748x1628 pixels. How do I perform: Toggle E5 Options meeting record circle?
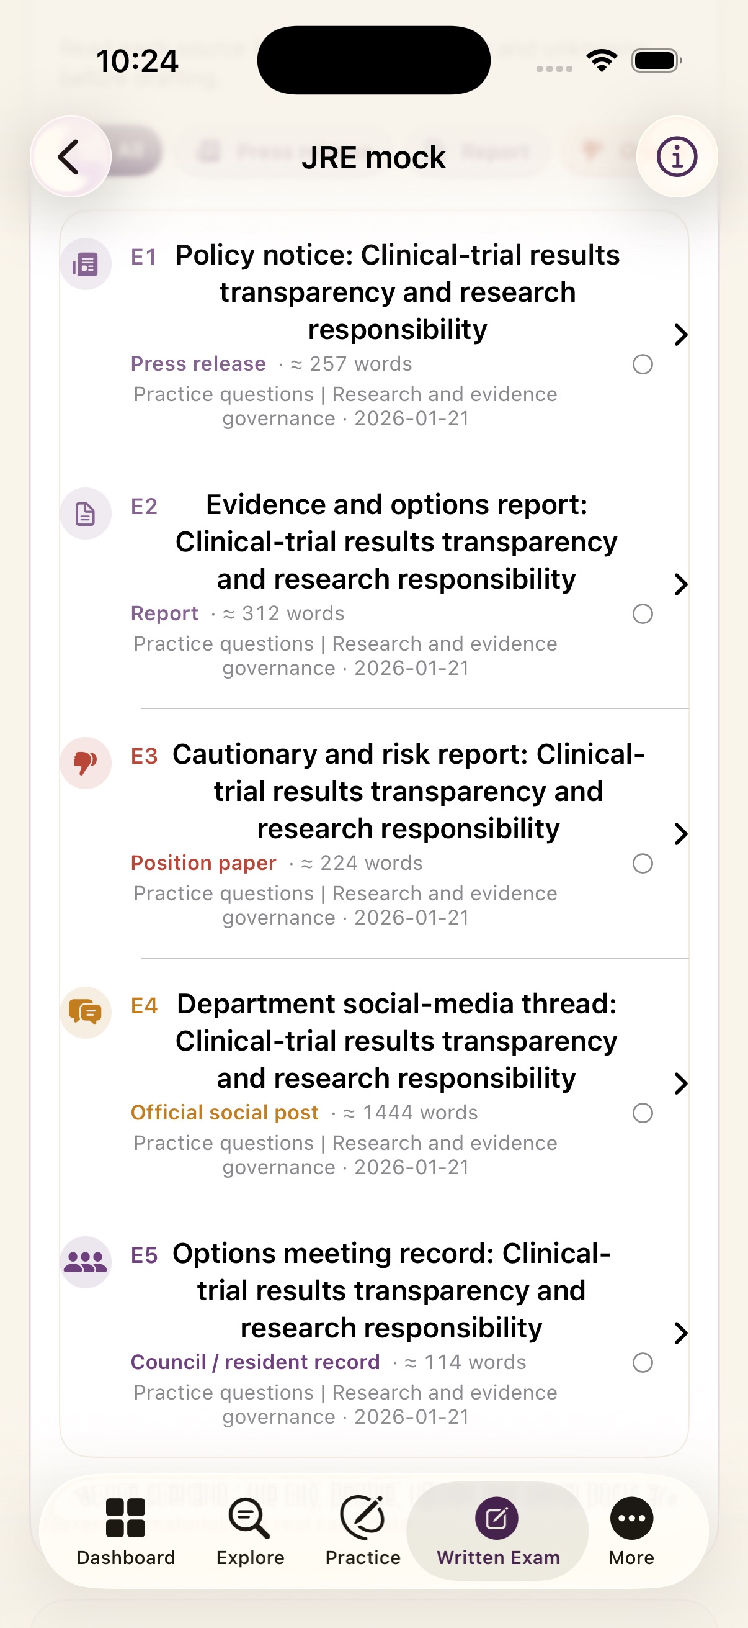(643, 1362)
